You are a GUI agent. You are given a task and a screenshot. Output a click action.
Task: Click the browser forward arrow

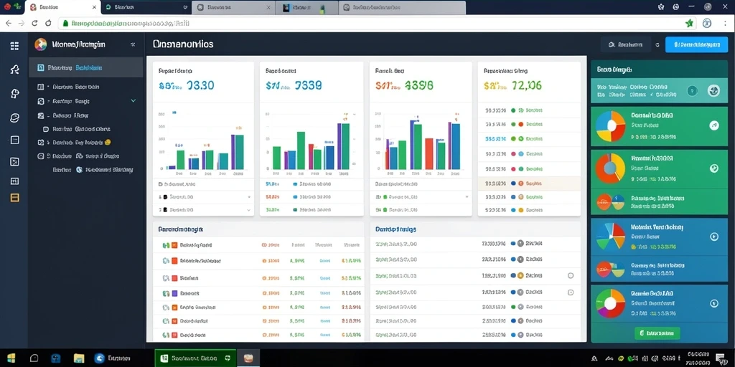[x=22, y=22]
